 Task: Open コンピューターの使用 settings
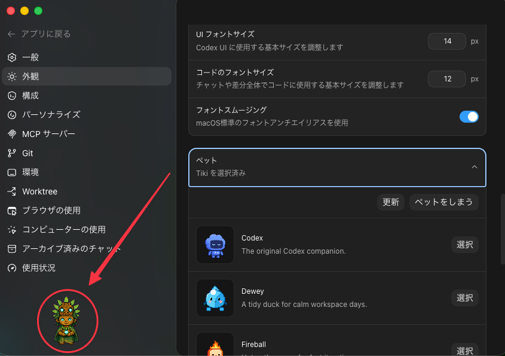click(x=87, y=230)
